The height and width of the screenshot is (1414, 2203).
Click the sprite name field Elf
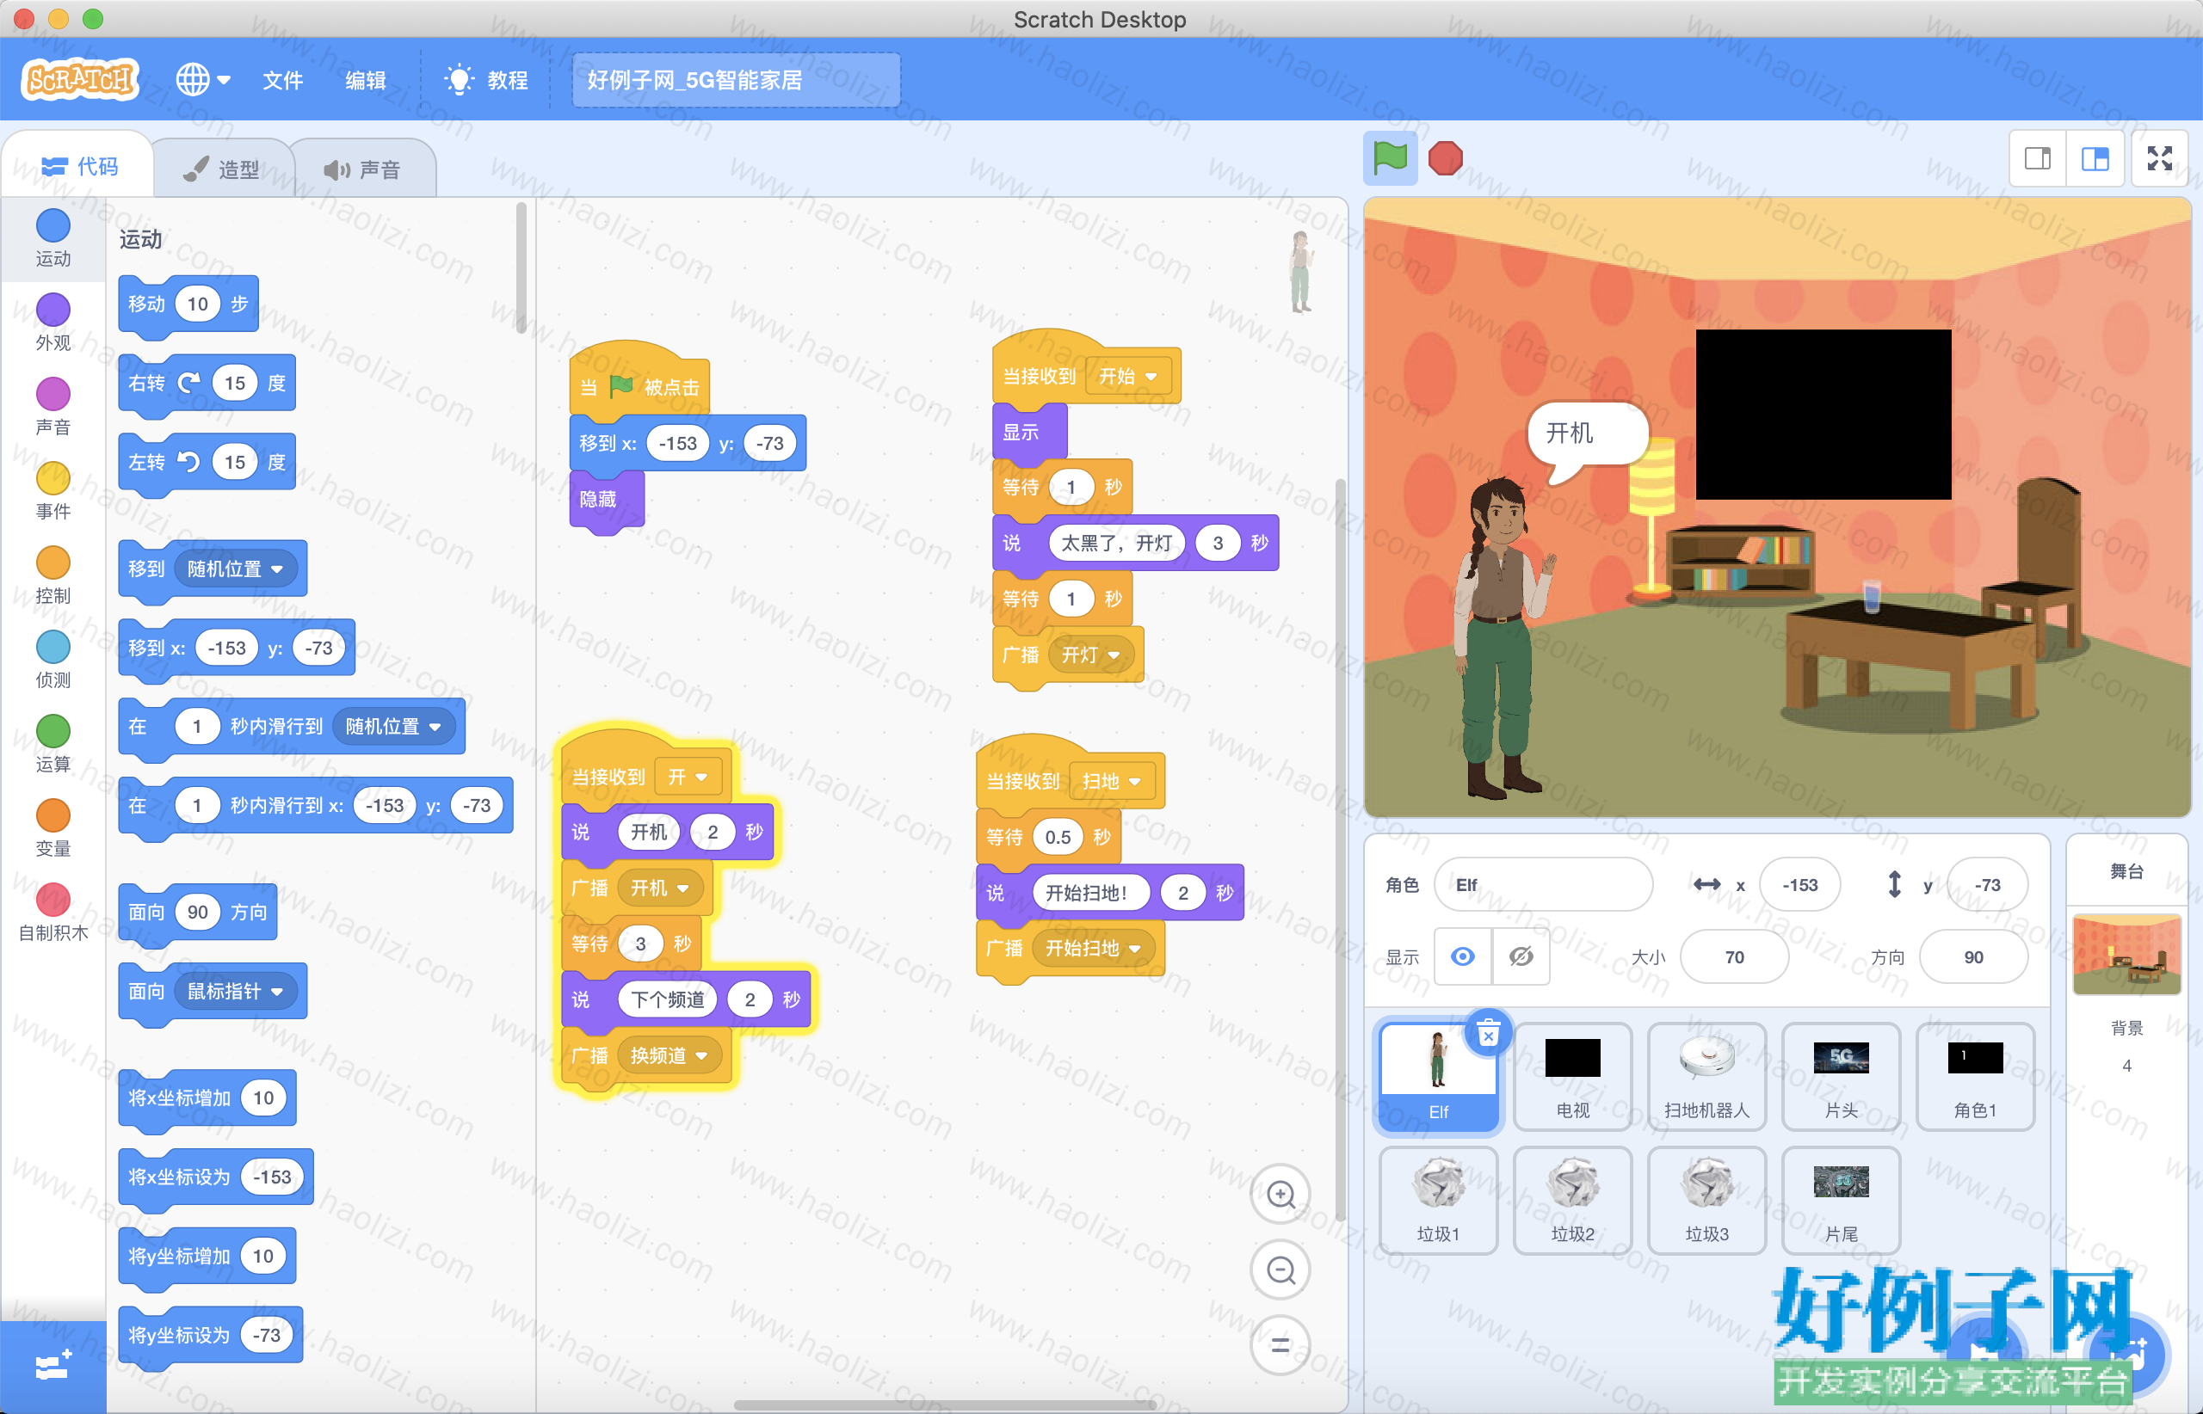point(1543,885)
